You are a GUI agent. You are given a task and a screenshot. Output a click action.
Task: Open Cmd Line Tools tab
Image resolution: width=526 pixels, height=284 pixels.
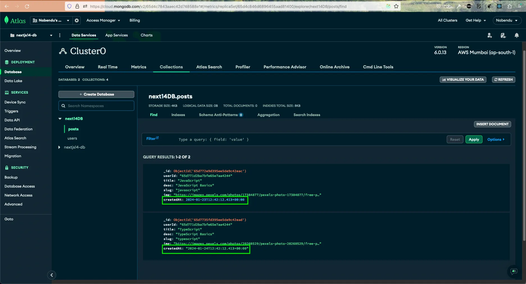click(378, 67)
